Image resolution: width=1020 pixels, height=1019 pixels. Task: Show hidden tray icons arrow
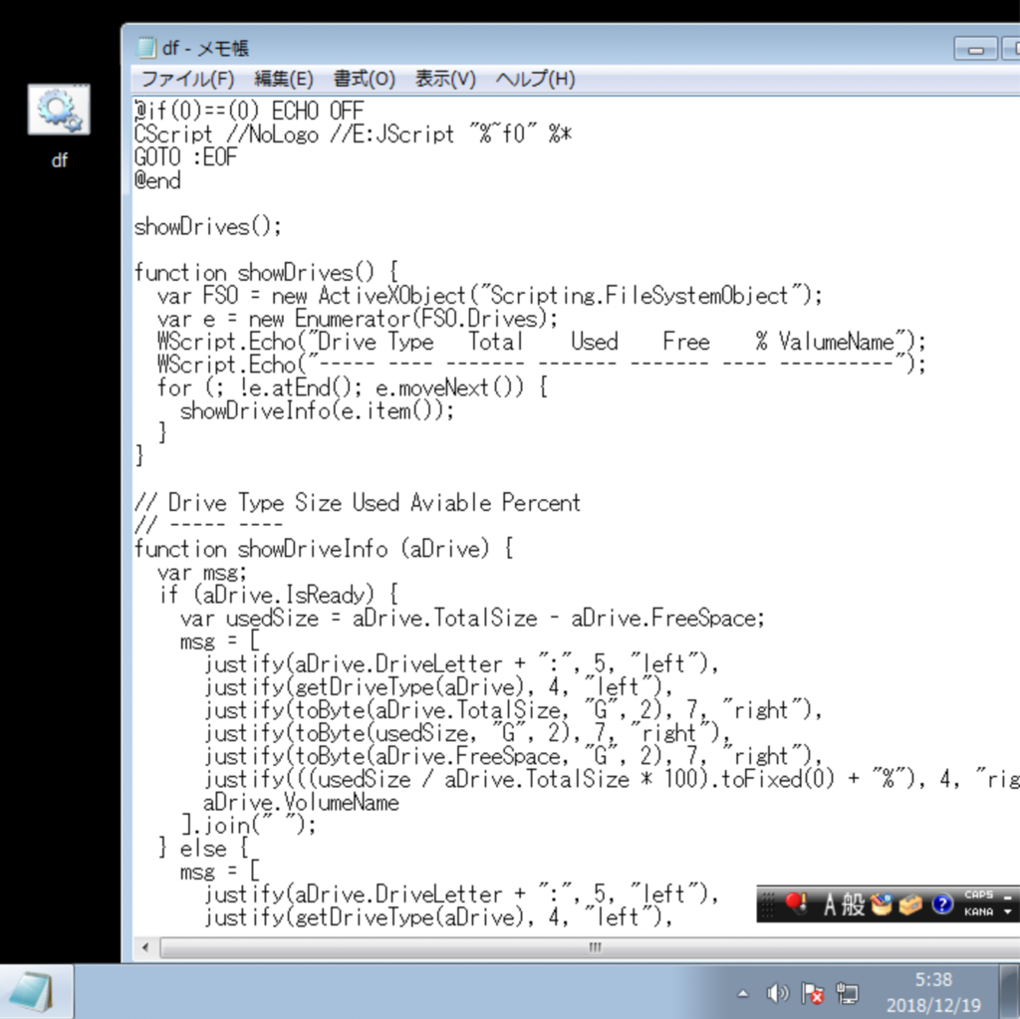743,994
